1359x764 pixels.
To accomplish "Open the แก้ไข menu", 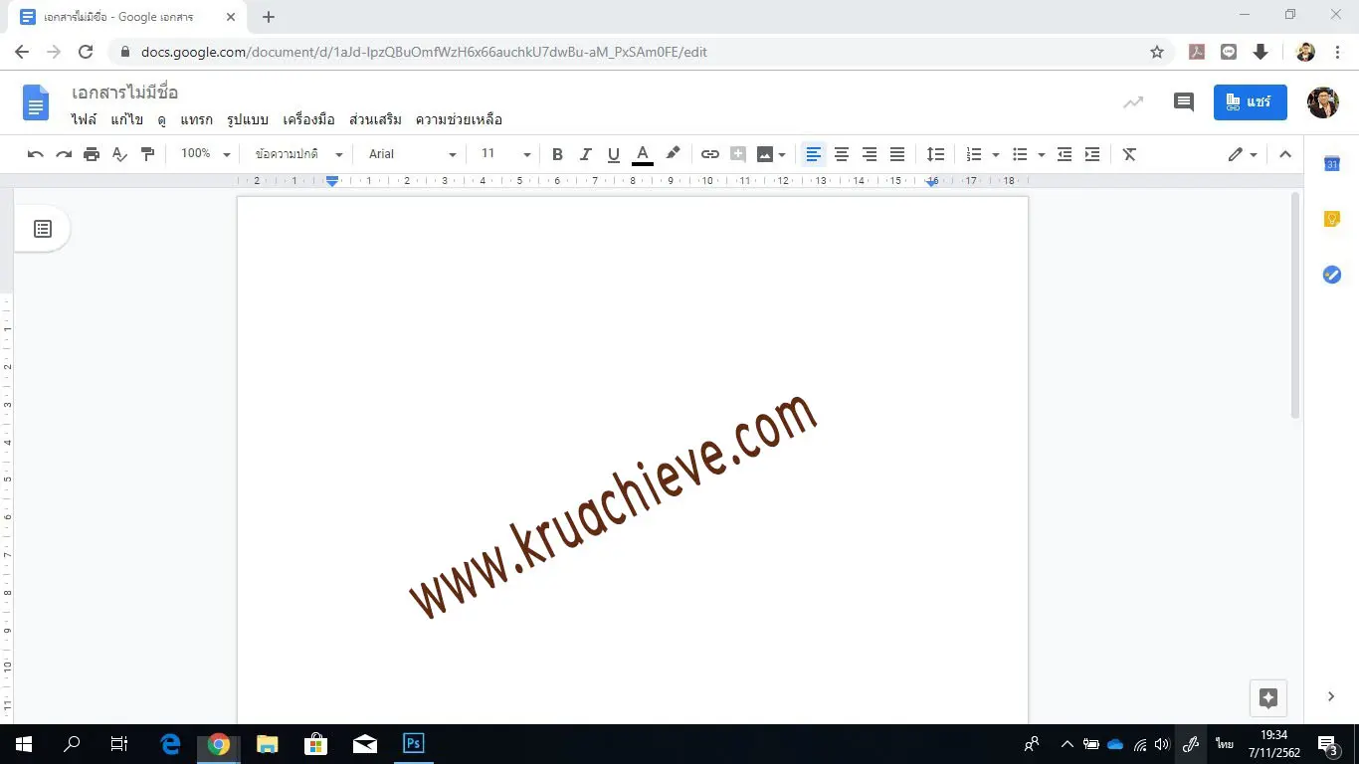I will [126, 120].
